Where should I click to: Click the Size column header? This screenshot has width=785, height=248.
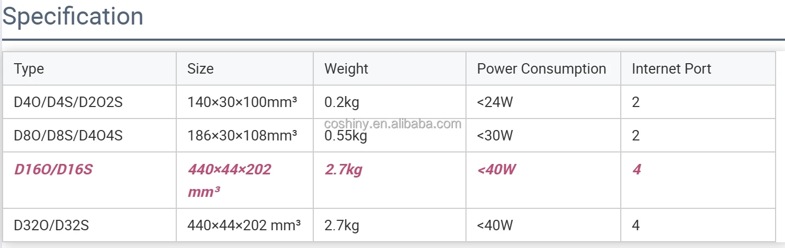201,69
